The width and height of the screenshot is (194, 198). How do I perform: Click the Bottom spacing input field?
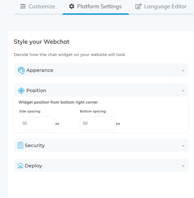point(97,123)
